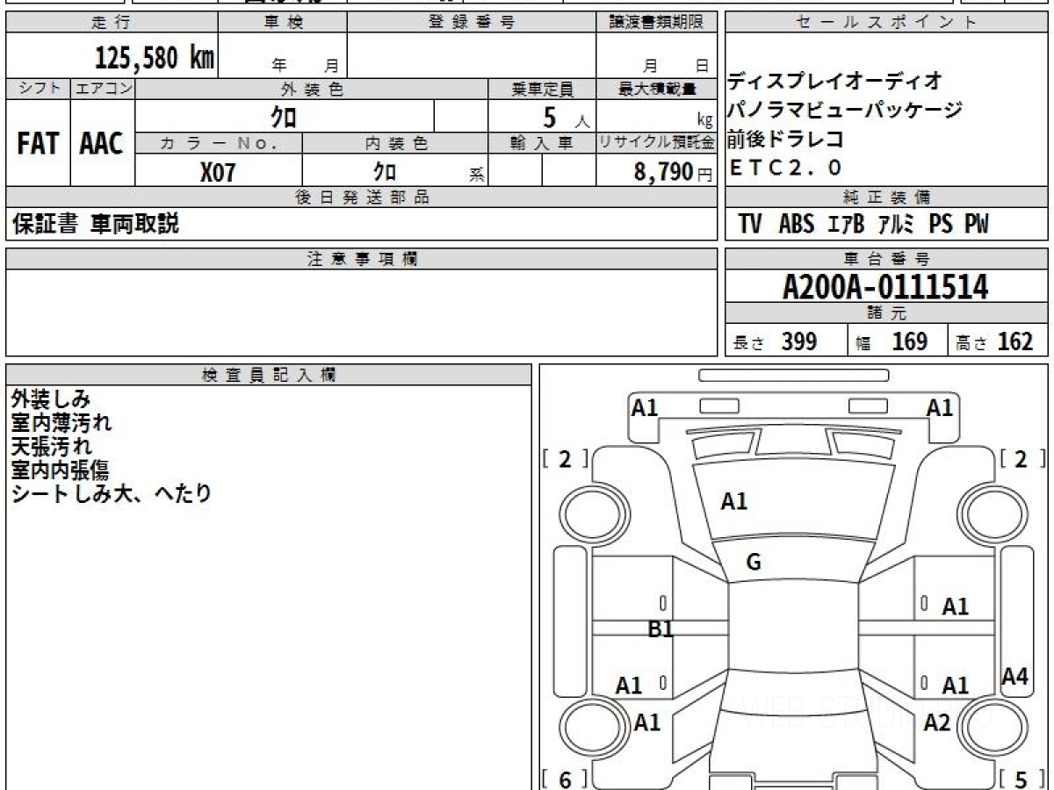Click the 諸元 header
The width and height of the screenshot is (1054, 790).
(887, 313)
